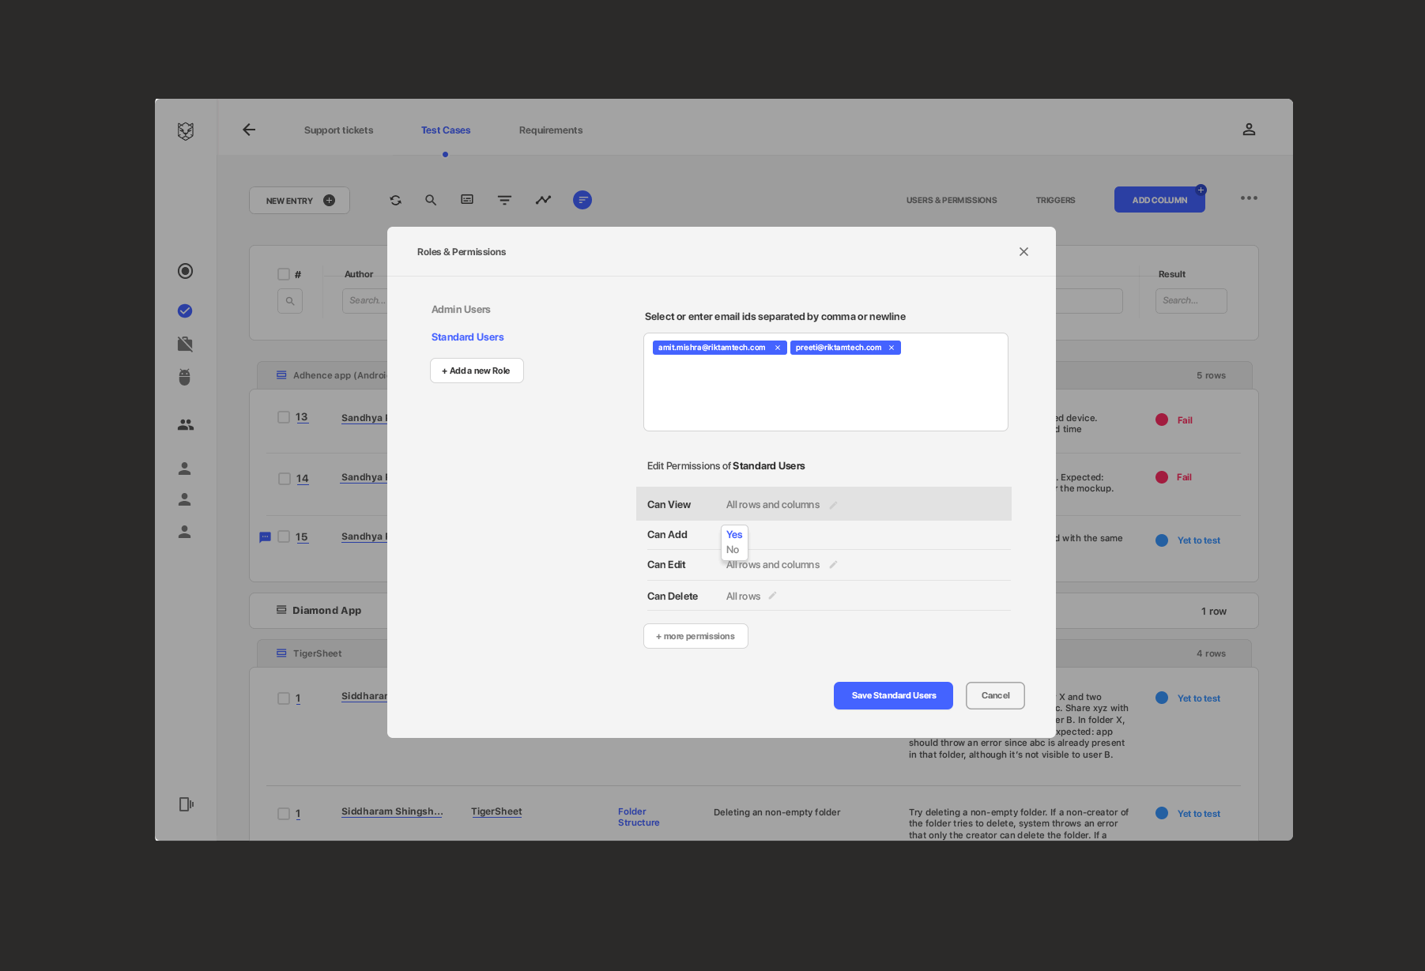The image size is (1425, 971).
Task: Check the checkbox for row 15
Action: coord(284,536)
